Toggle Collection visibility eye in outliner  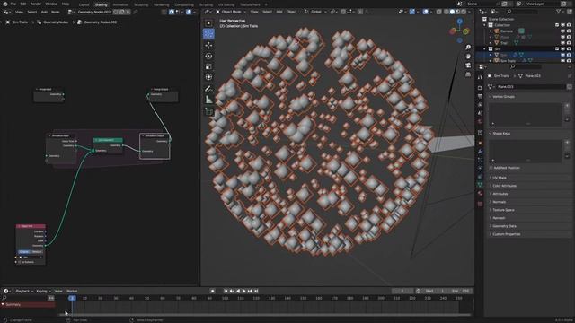coord(563,25)
